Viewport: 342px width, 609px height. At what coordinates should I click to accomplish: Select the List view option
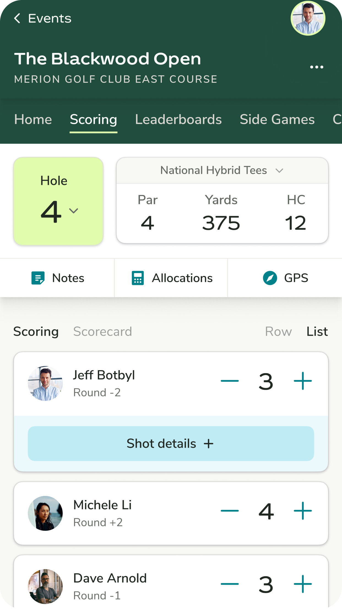(317, 332)
